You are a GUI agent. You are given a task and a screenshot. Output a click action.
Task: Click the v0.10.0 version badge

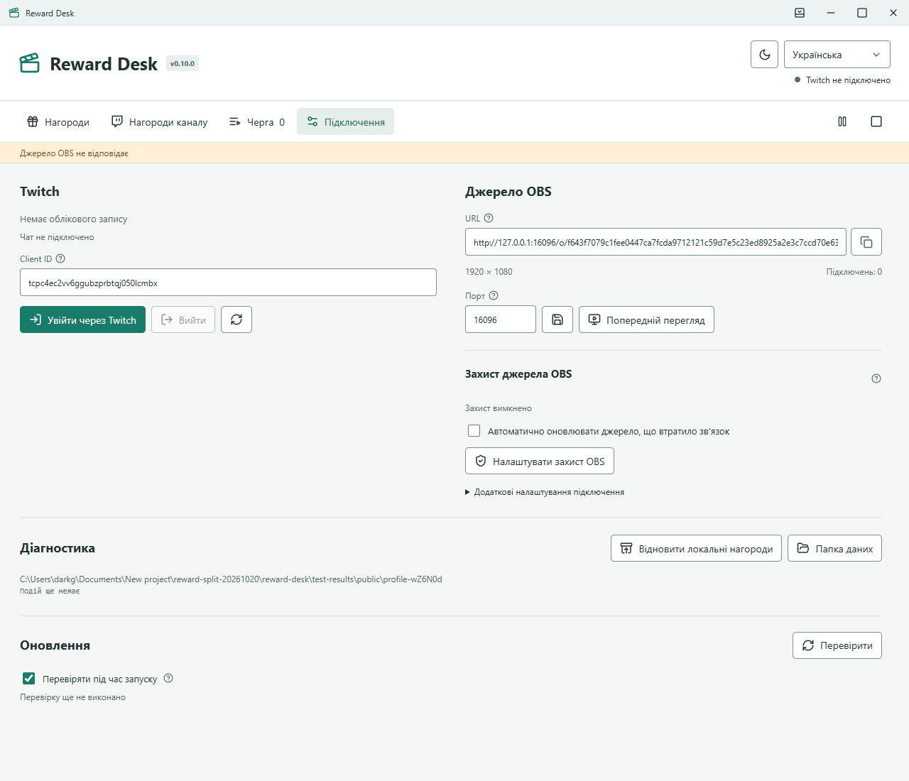[183, 63]
